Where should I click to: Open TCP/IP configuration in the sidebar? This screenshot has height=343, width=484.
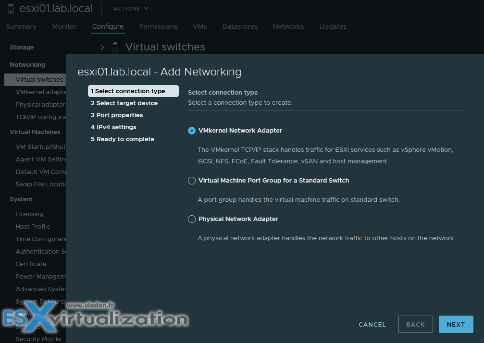coord(41,117)
